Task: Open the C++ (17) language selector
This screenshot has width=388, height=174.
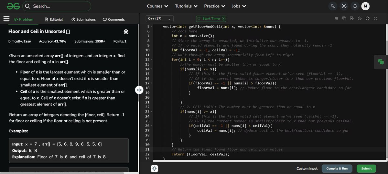Action: (159, 19)
